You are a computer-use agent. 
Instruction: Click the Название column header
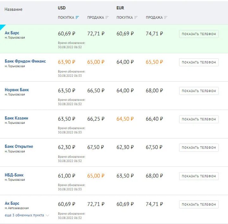[x=14, y=9]
